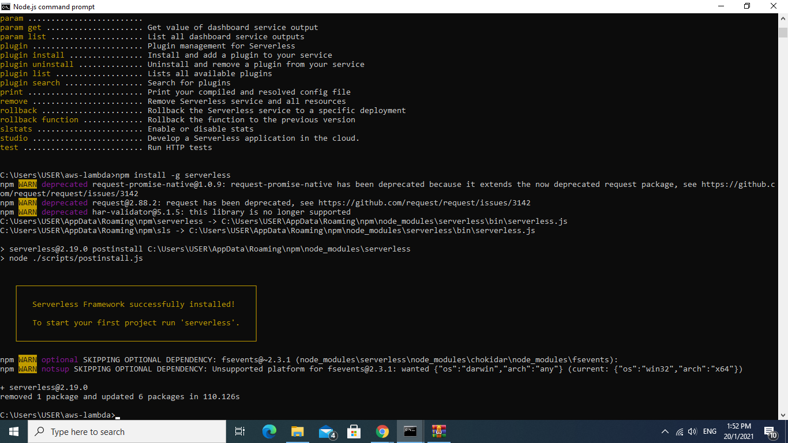Open the Windows Start menu

[14, 431]
